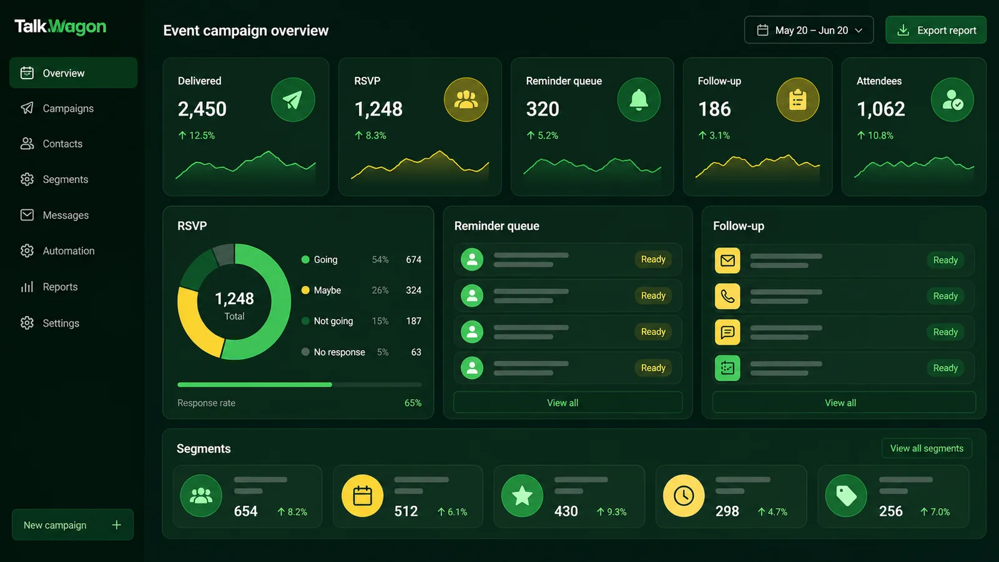Click the Follow-up card value 186

[x=714, y=109]
